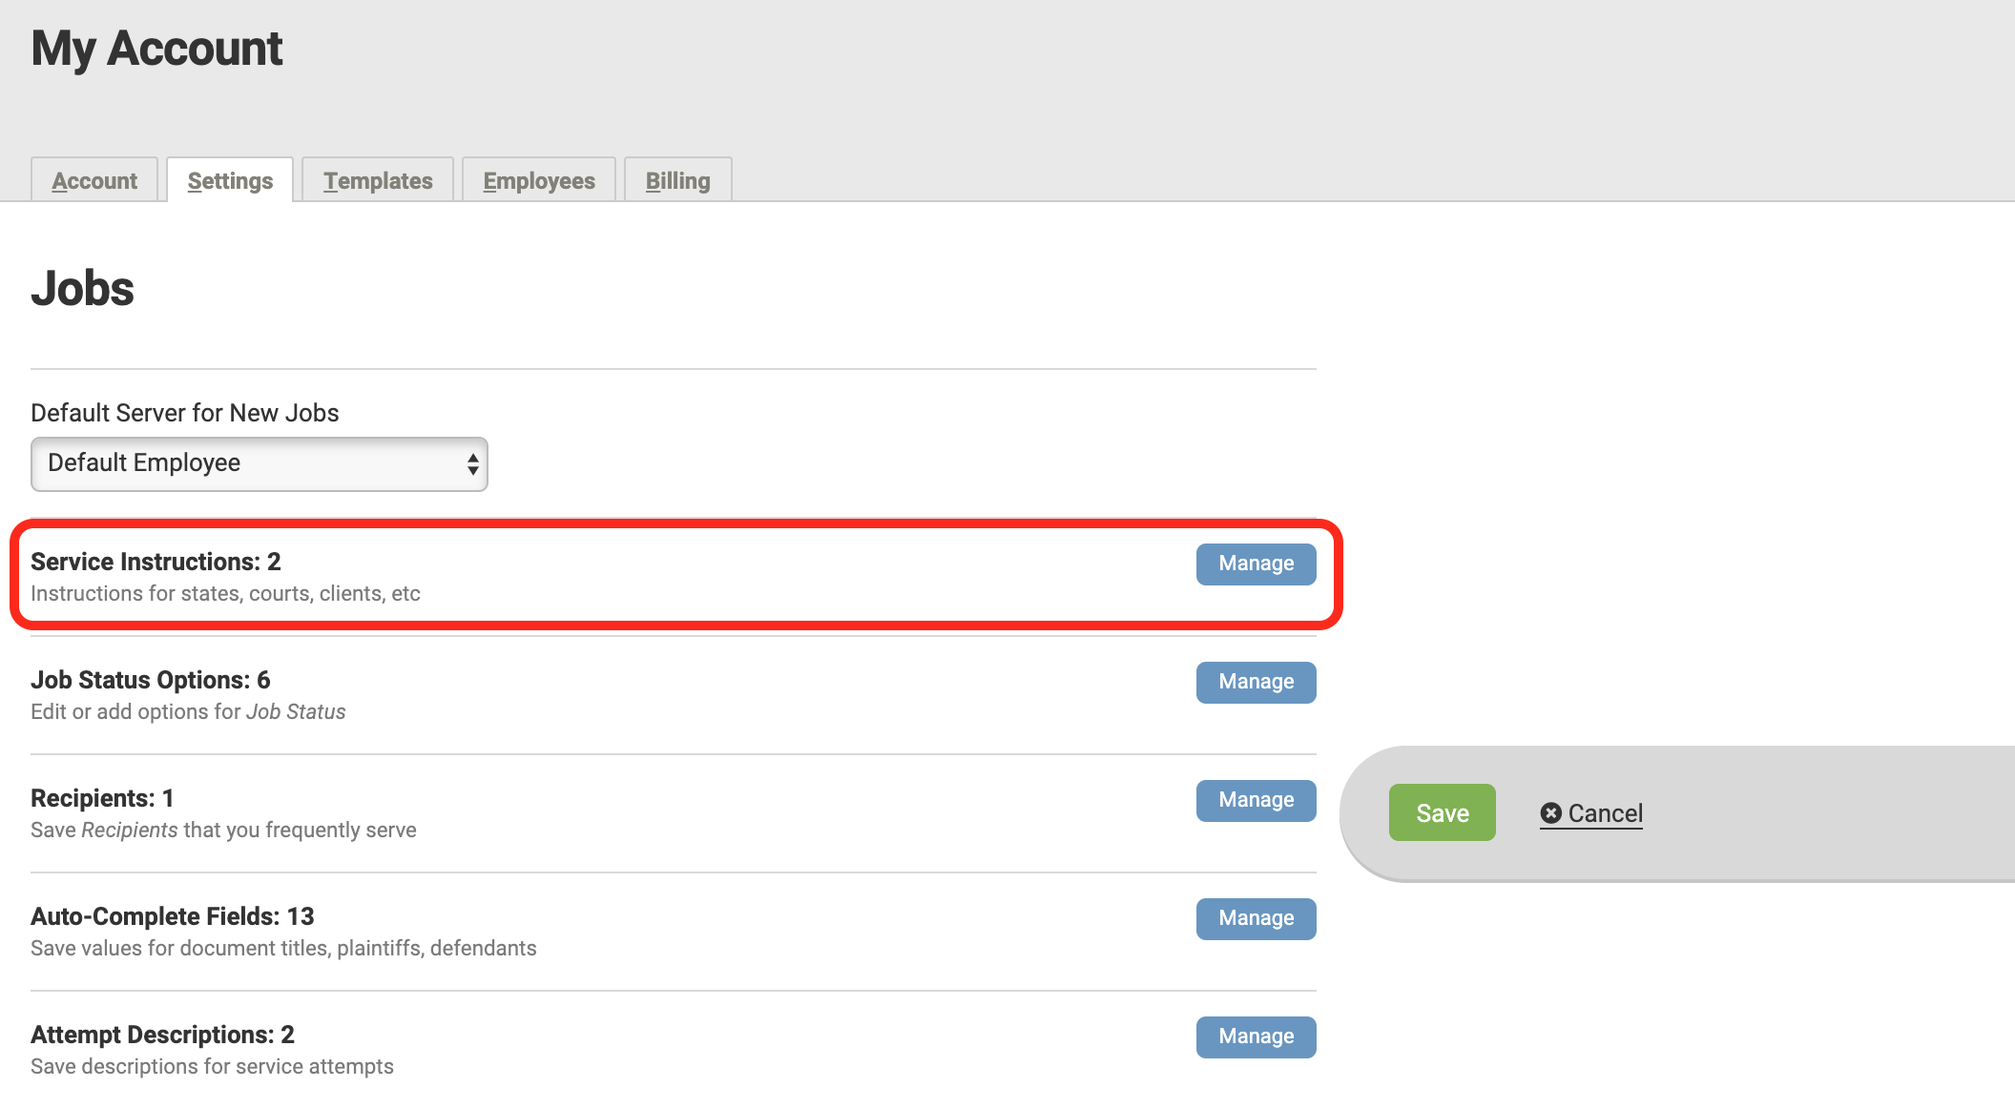Click the Jobs heading
Screen dimensions: 2015x1108
click(82, 289)
